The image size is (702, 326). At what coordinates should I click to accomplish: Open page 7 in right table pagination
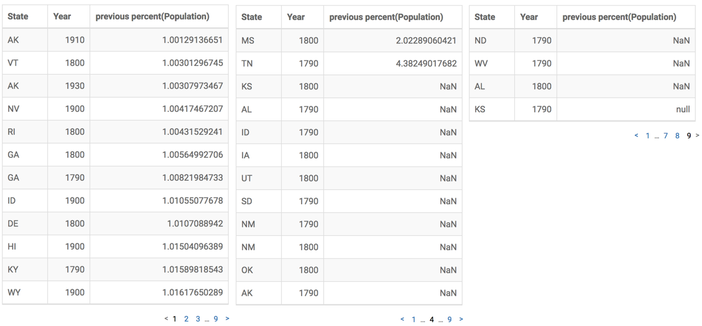pos(666,135)
